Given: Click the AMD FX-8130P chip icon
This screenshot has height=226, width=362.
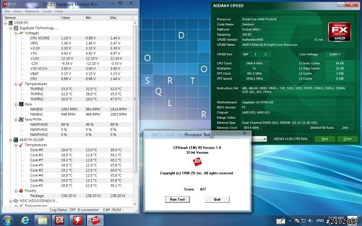Looking at the screenshot, I should pos(16,140).
